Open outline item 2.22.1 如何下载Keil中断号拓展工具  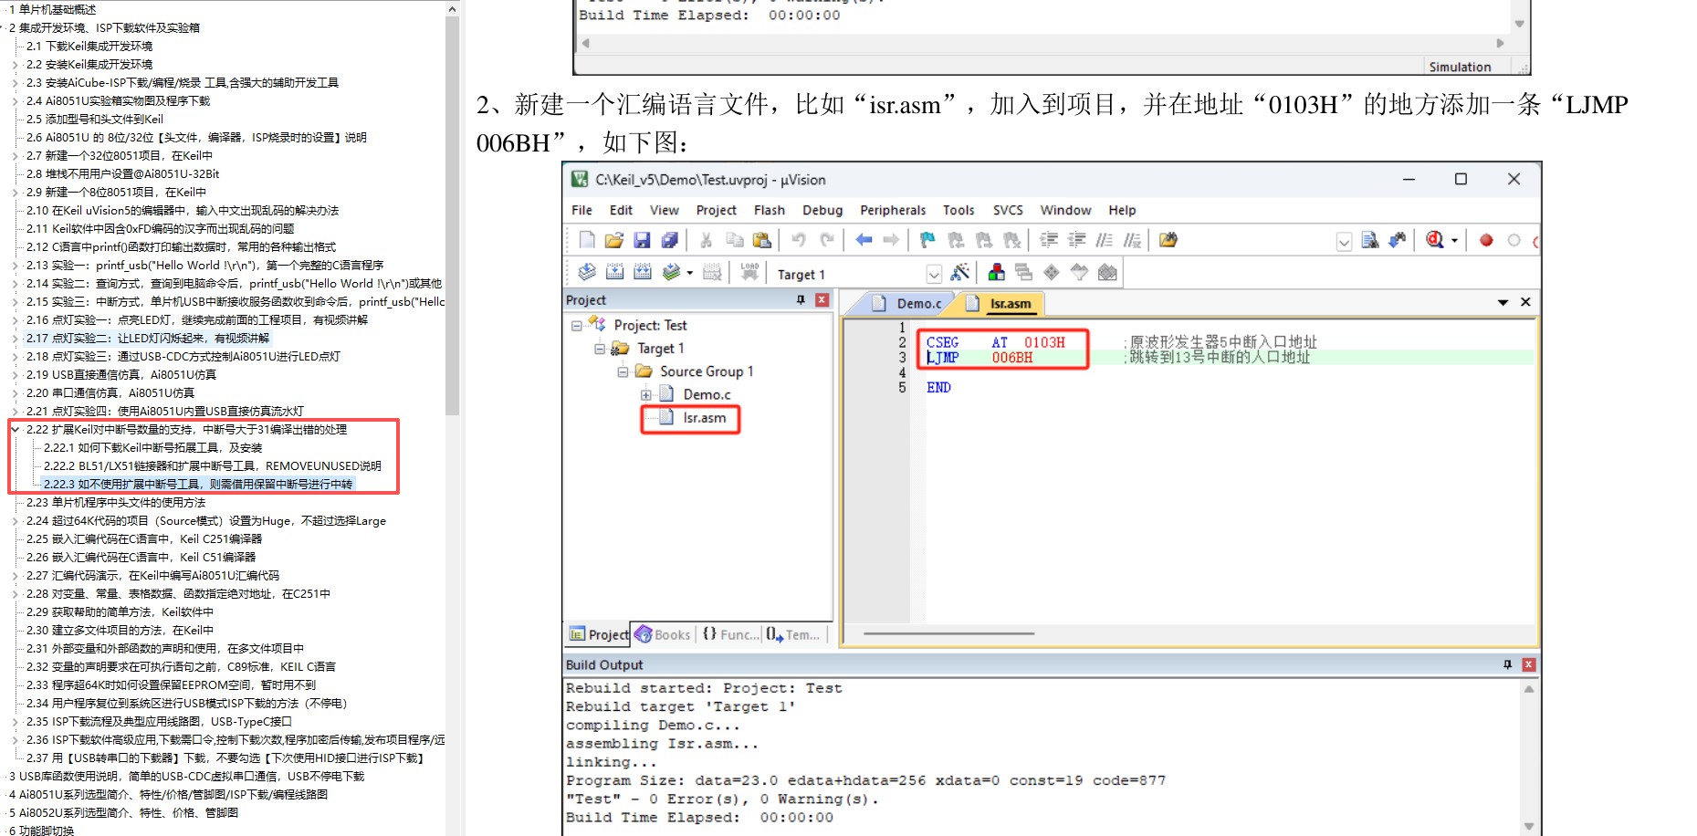152,447
